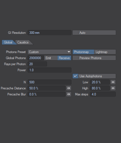Toggle the Use Autophotons checkmark

[x=75, y=76]
